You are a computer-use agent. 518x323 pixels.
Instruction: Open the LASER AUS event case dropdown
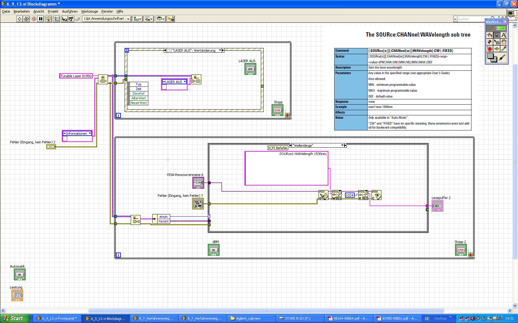coord(220,50)
